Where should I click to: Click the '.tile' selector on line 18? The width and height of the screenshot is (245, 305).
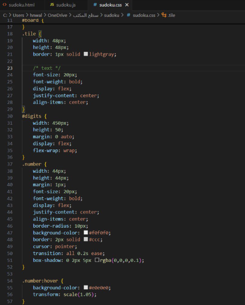pos(29,34)
